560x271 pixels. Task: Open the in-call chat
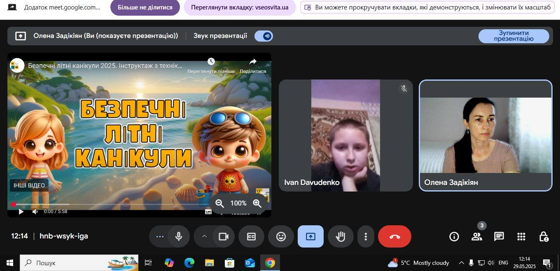coord(499,236)
